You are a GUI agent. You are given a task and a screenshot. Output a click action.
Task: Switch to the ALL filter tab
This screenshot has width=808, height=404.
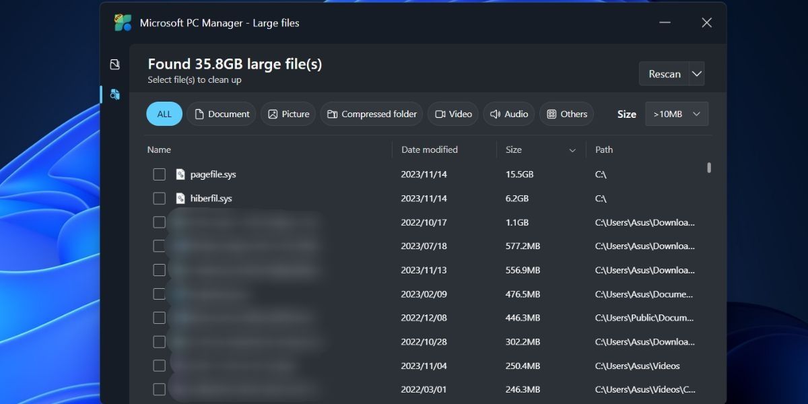click(x=164, y=114)
